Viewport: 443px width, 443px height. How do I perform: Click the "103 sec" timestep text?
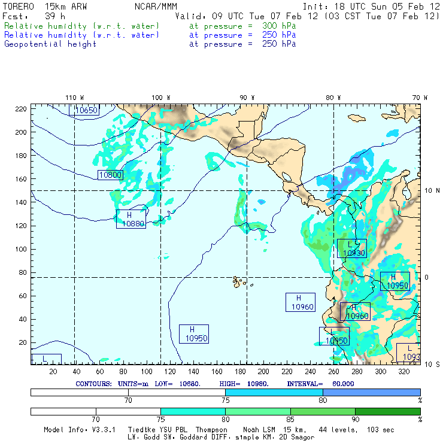pyautogui.click(x=381, y=430)
